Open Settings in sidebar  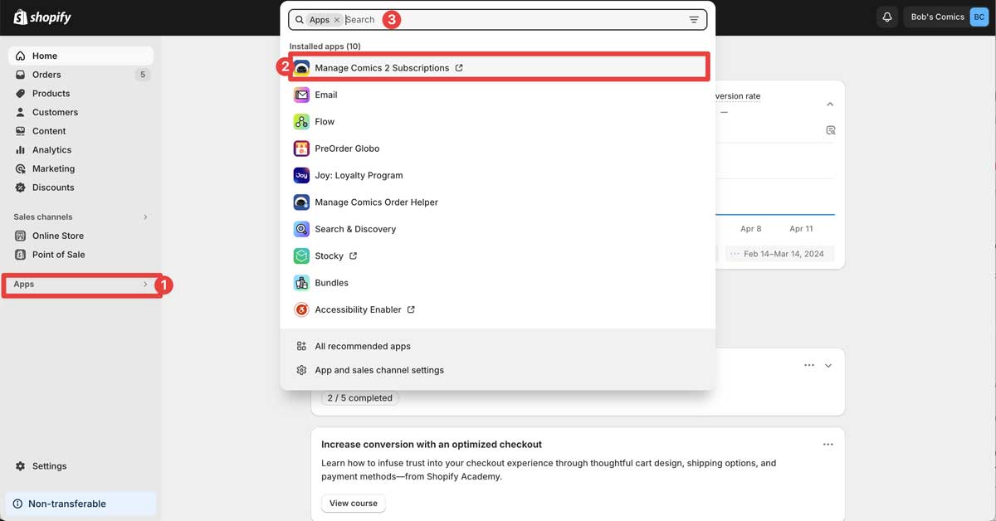[x=81, y=466]
